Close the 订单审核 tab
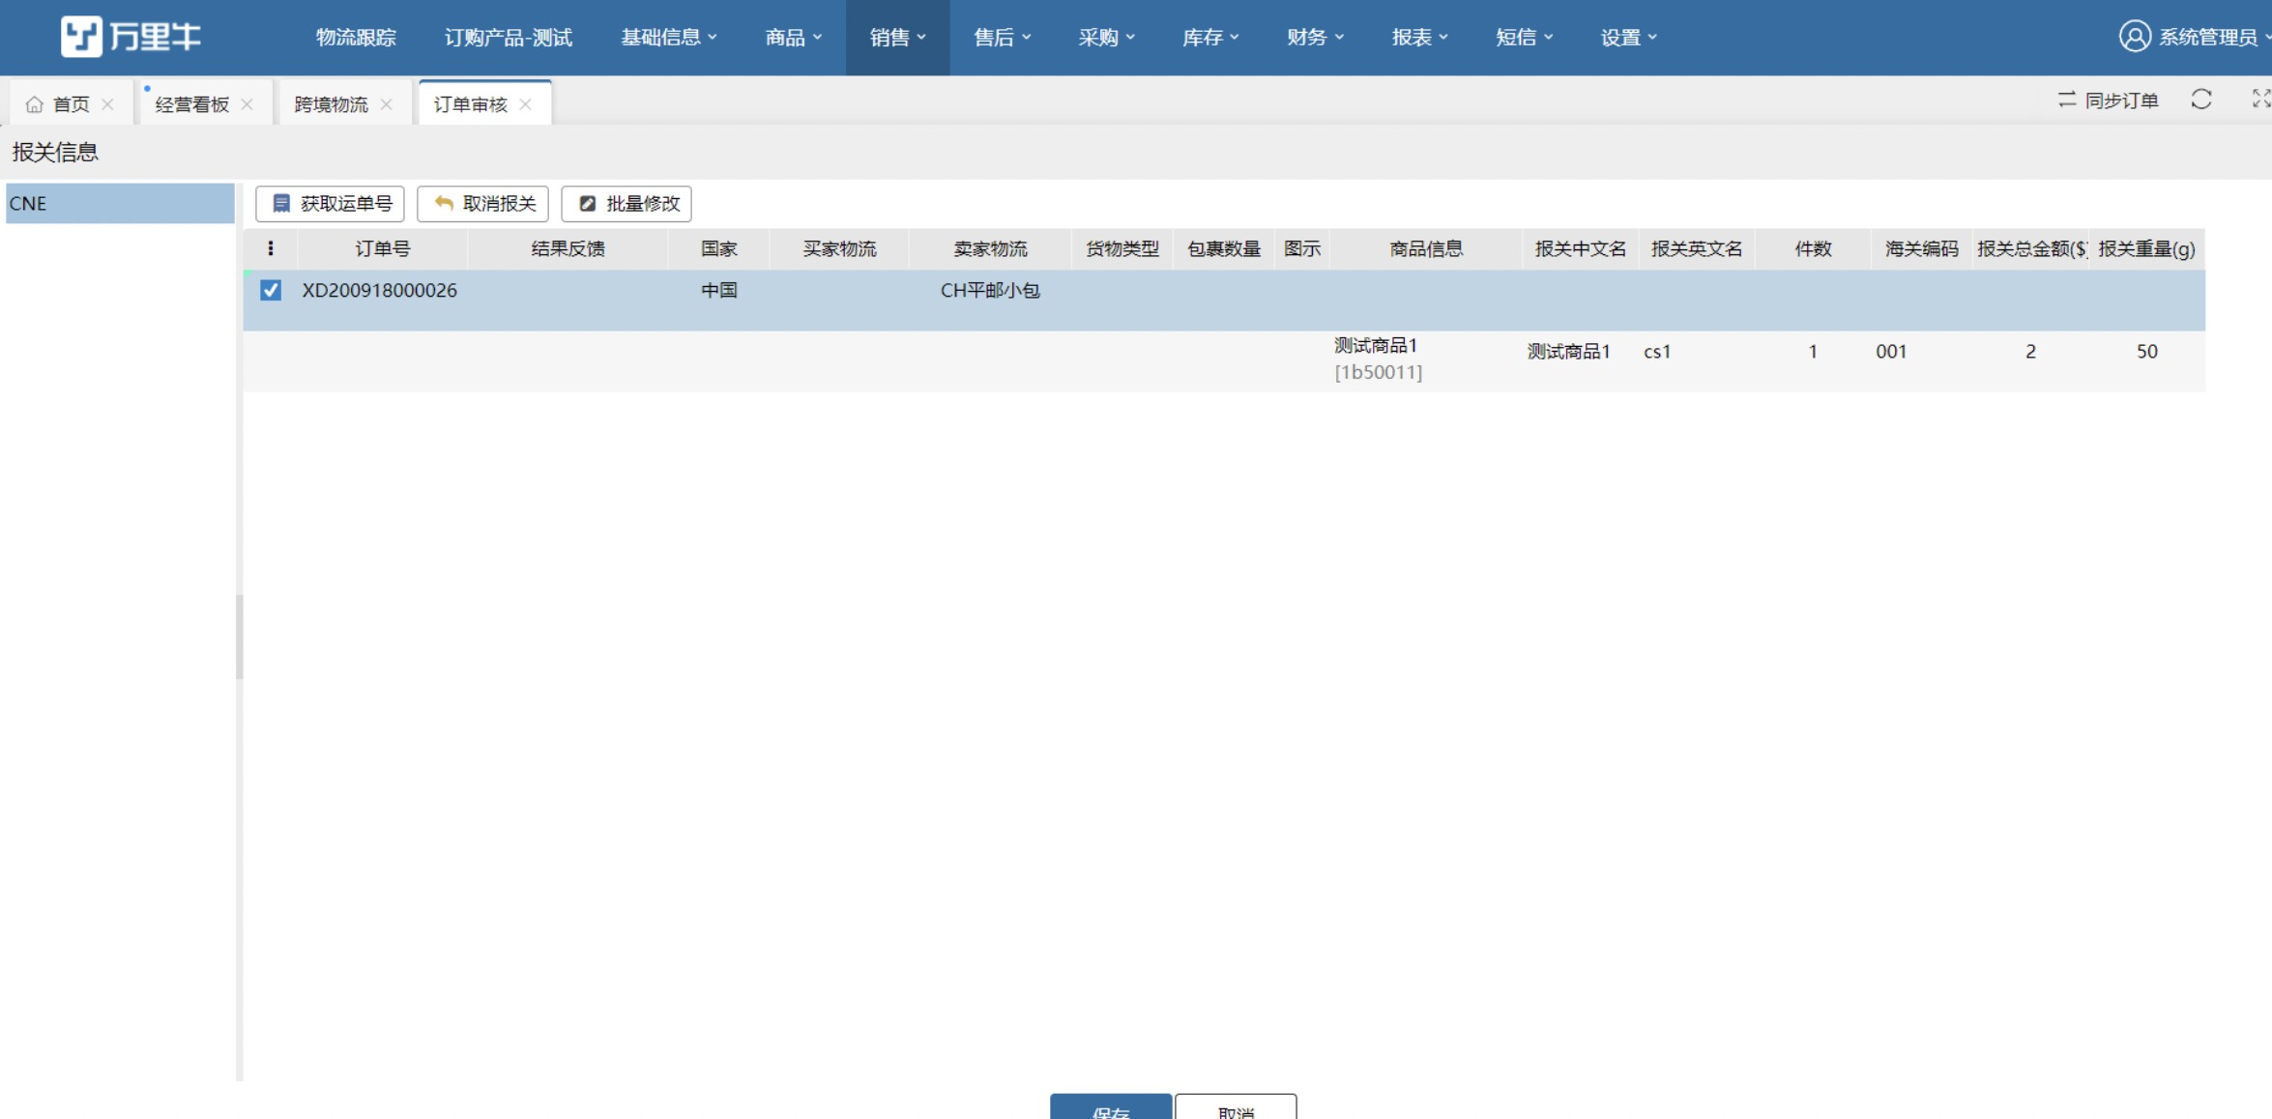The width and height of the screenshot is (2272, 1119). tap(526, 104)
